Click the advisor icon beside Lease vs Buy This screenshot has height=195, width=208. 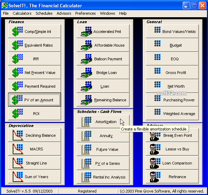(155, 149)
